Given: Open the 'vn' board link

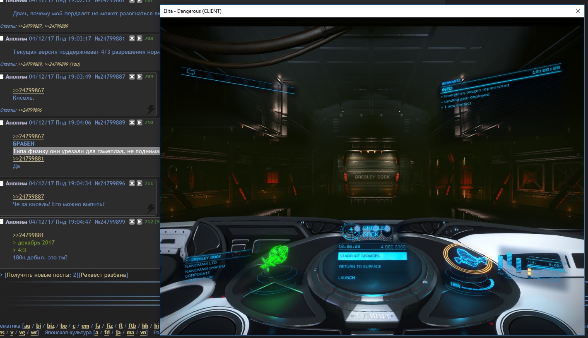Looking at the screenshot, I should pos(143,333).
